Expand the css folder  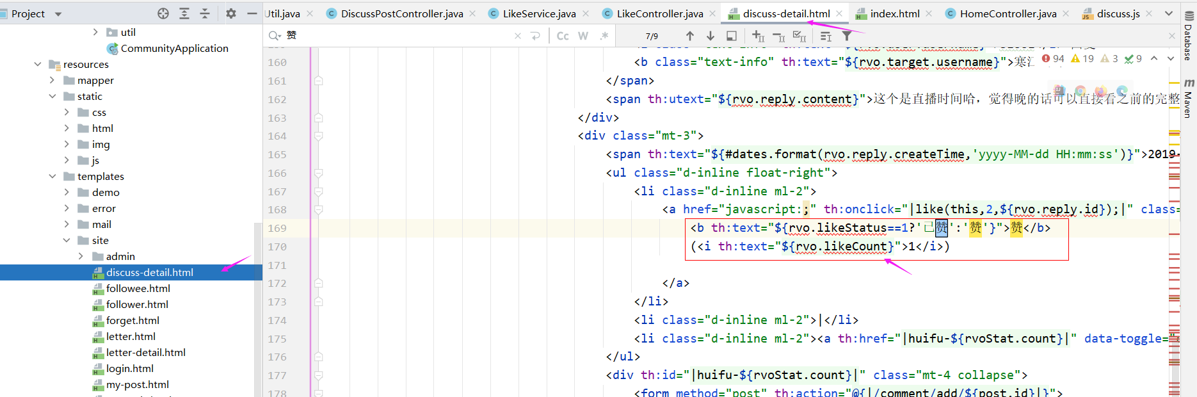click(x=67, y=112)
